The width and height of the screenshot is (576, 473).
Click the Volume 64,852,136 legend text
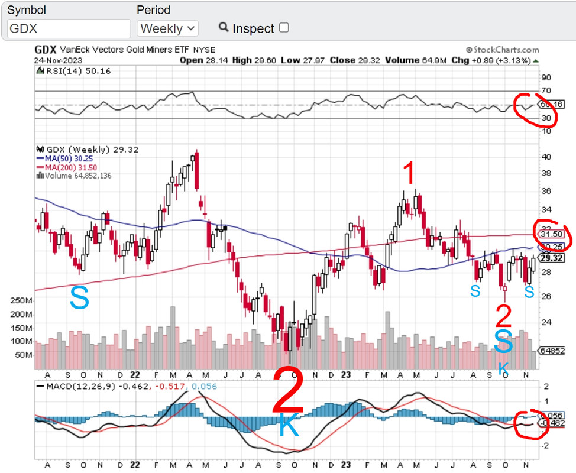(78, 176)
